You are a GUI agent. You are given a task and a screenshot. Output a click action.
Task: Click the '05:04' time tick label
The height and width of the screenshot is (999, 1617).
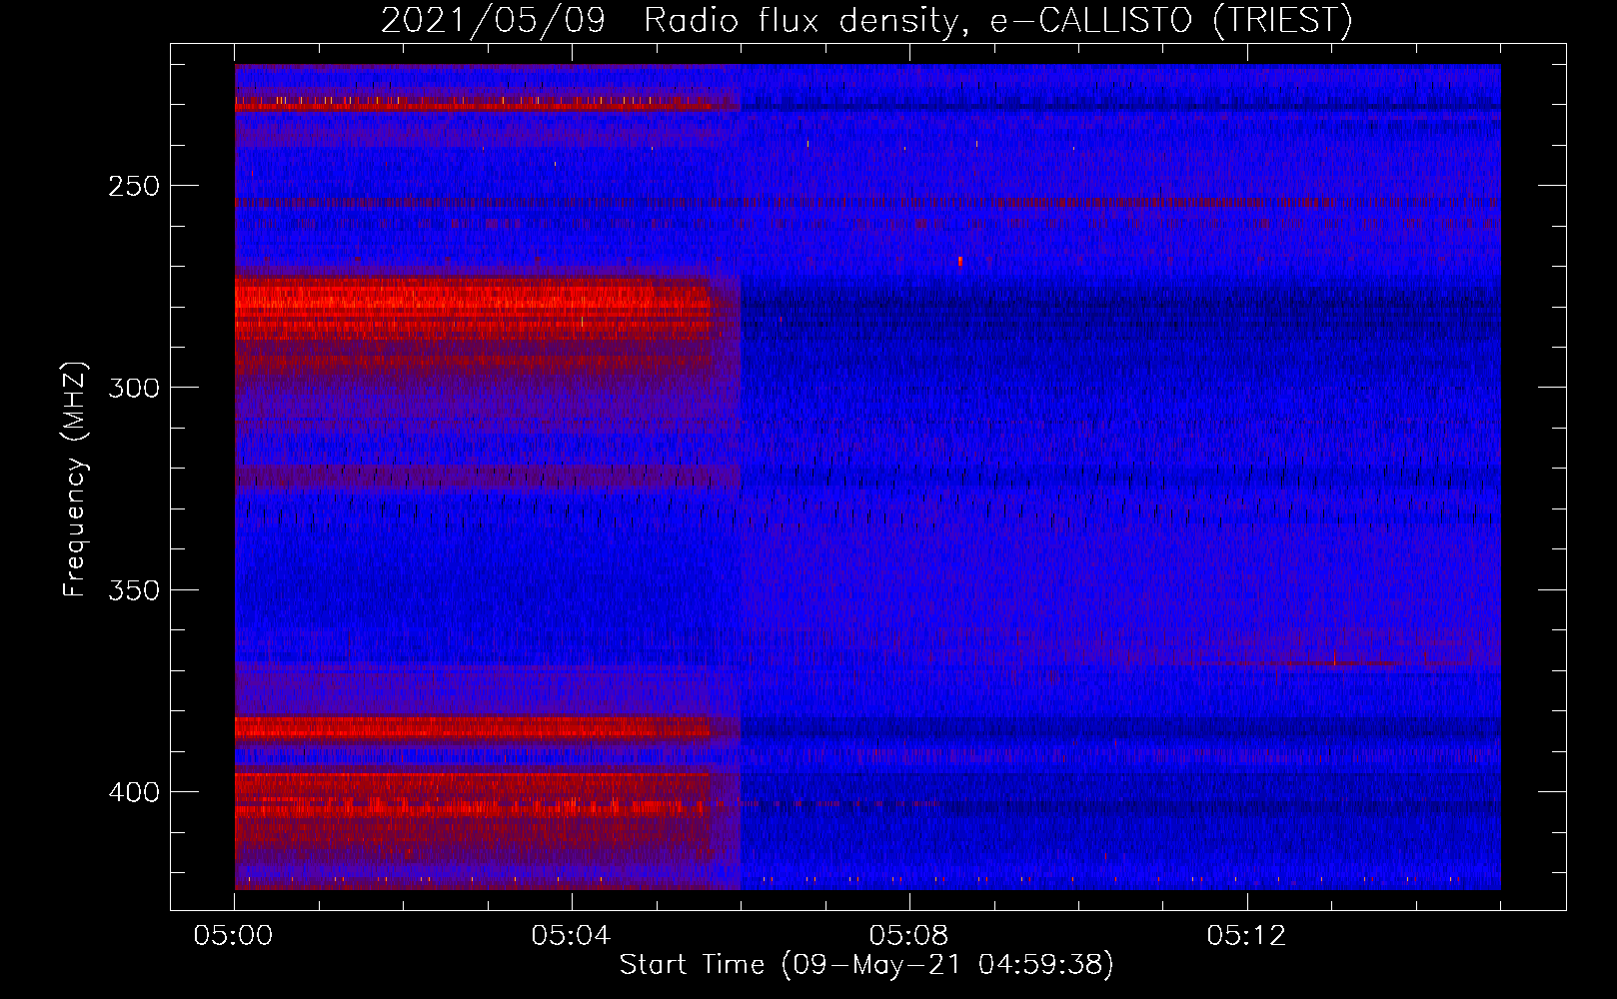pyautogui.click(x=572, y=936)
